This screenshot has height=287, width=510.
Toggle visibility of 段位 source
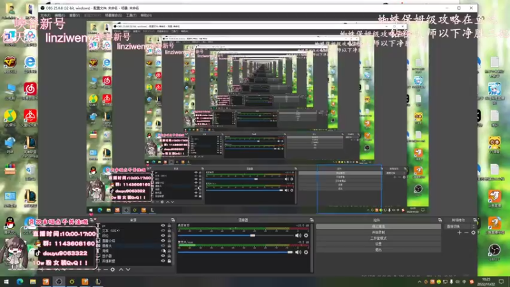(x=163, y=235)
